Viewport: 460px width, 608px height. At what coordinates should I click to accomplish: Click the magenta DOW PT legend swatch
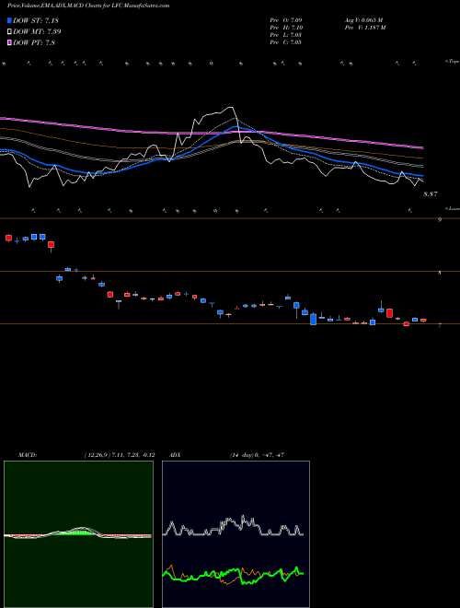(x=9, y=42)
